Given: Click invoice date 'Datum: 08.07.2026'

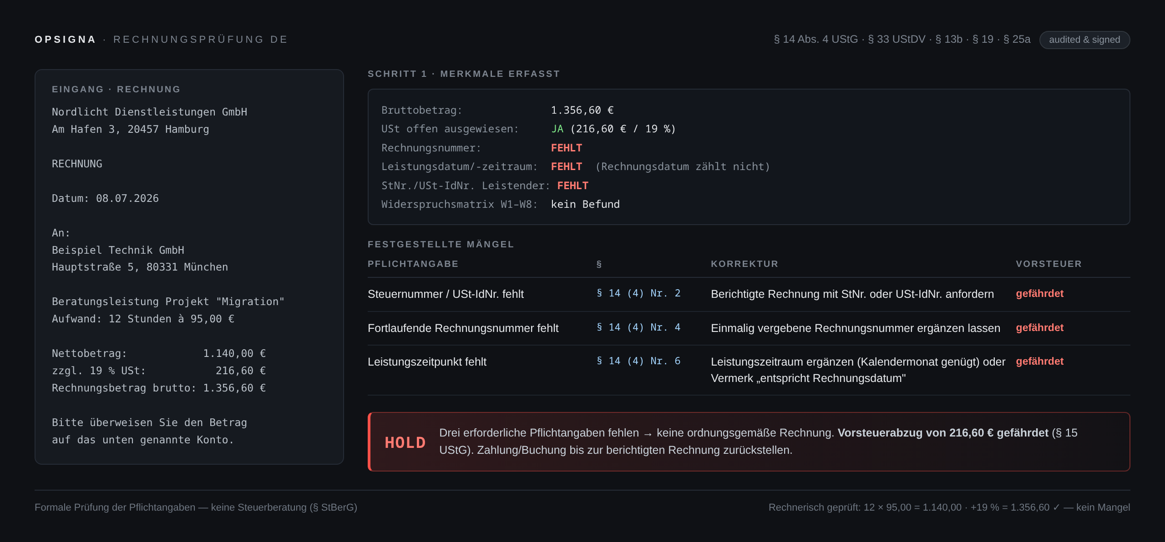Looking at the screenshot, I should pyautogui.click(x=105, y=198).
